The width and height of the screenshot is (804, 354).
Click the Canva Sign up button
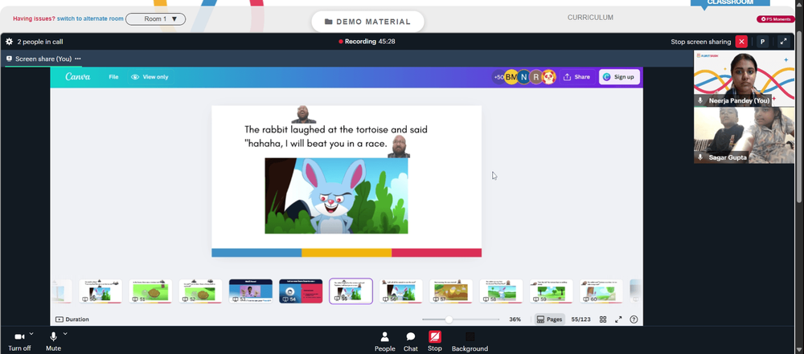[x=619, y=77]
